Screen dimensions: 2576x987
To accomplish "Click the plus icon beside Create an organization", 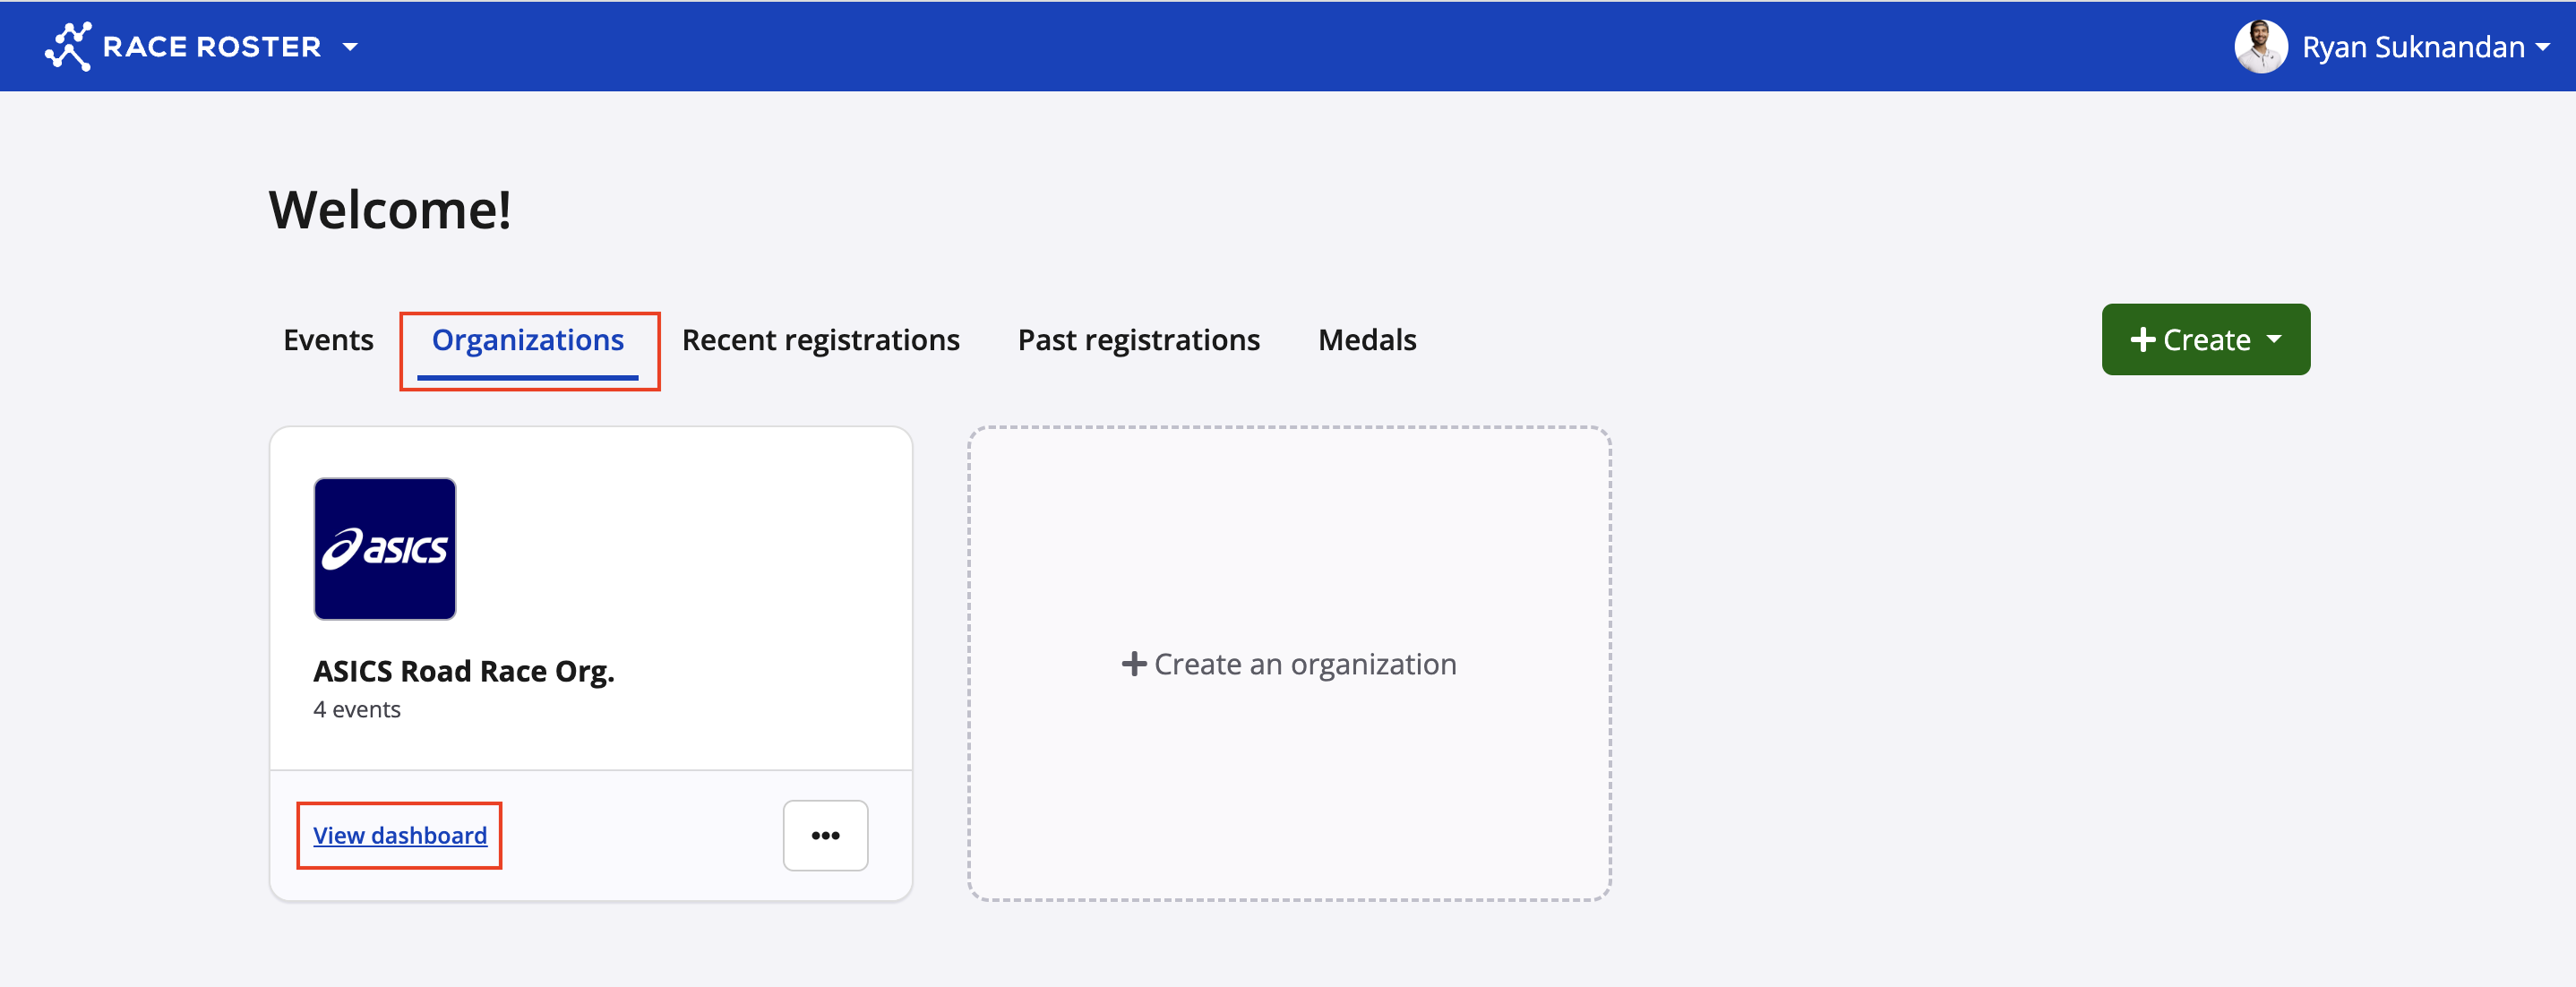I will point(1133,664).
